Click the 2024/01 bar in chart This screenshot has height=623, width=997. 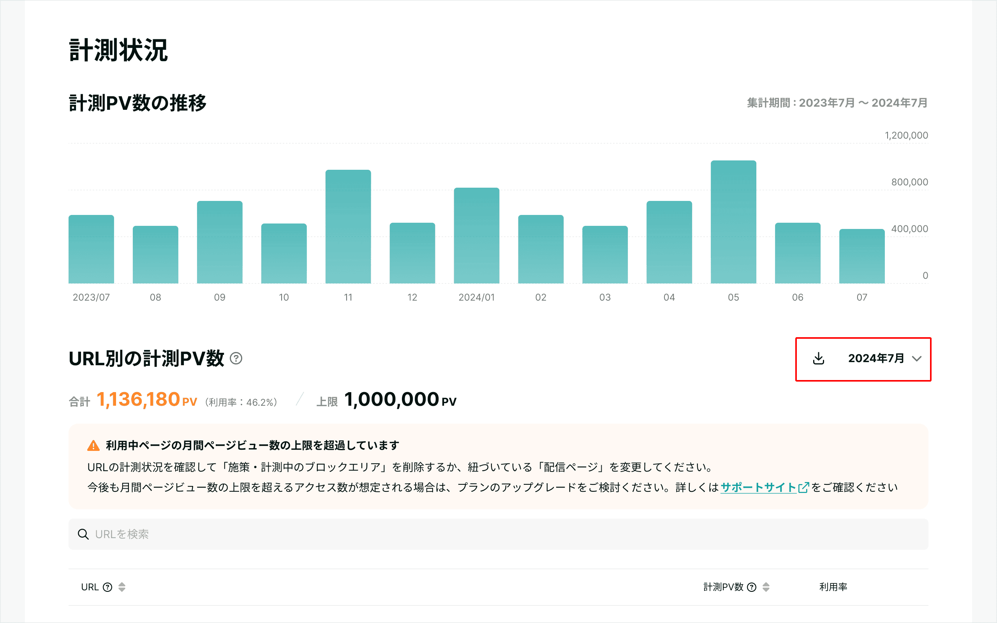tap(476, 236)
